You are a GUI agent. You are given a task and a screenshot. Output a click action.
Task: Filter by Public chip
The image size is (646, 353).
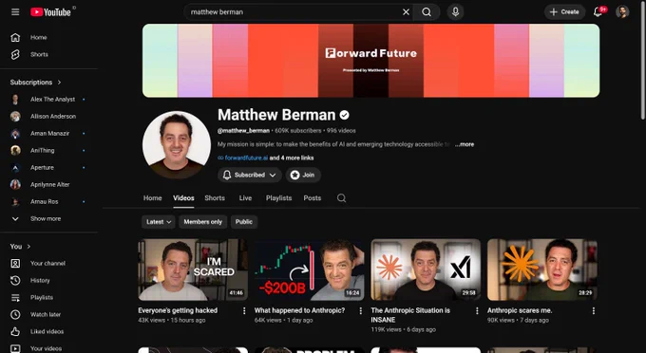click(244, 222)
